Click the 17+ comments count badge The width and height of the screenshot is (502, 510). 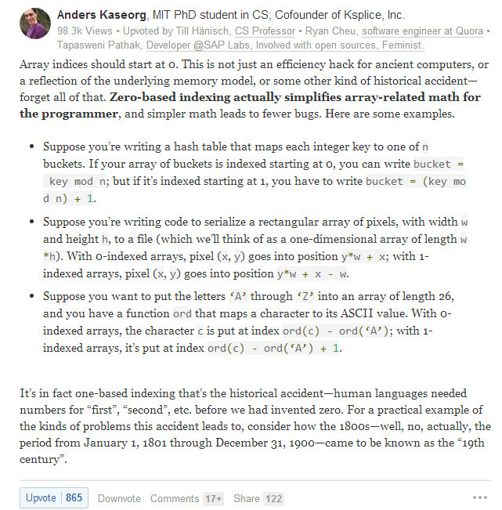(213, 498)
